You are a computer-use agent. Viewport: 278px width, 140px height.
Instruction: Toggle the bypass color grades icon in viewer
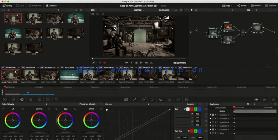(176, 10)
